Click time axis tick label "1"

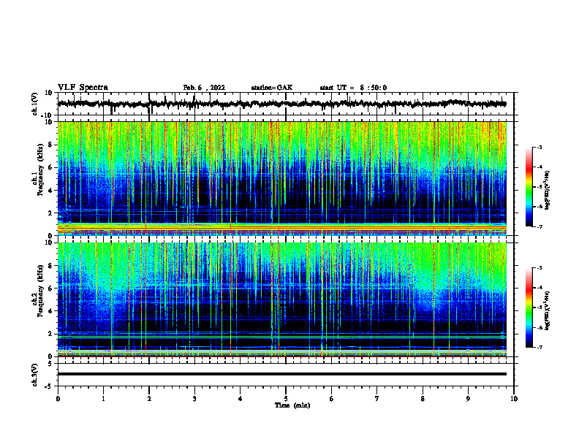point(103,399)
